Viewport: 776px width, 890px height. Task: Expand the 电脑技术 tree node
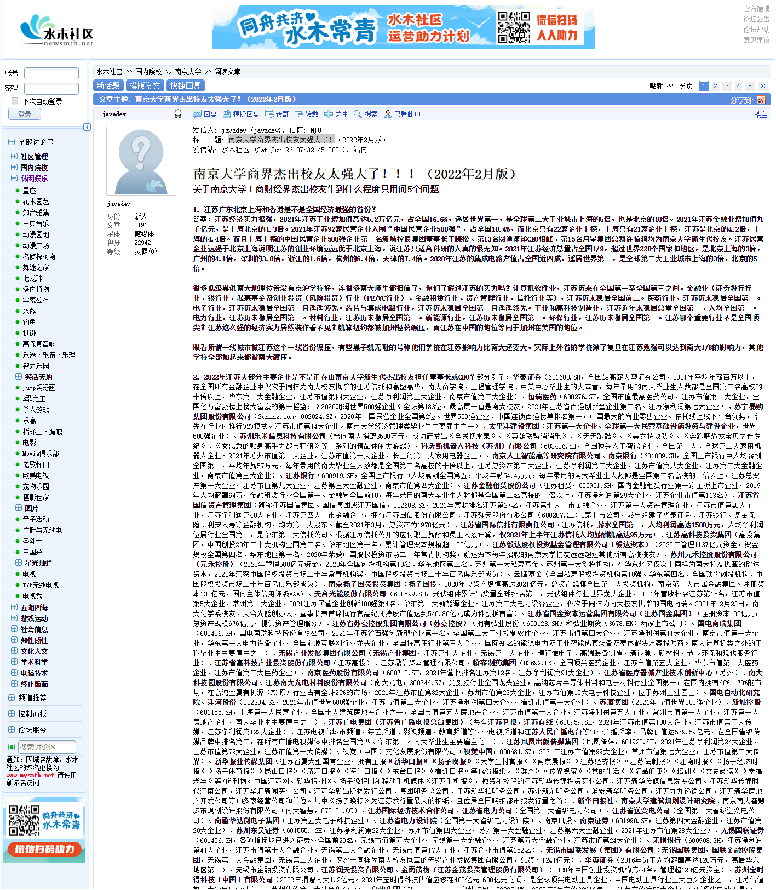[14, 673]
